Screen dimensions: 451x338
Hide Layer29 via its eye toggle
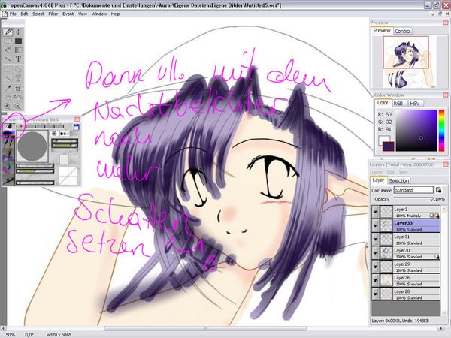pos(375,264)
